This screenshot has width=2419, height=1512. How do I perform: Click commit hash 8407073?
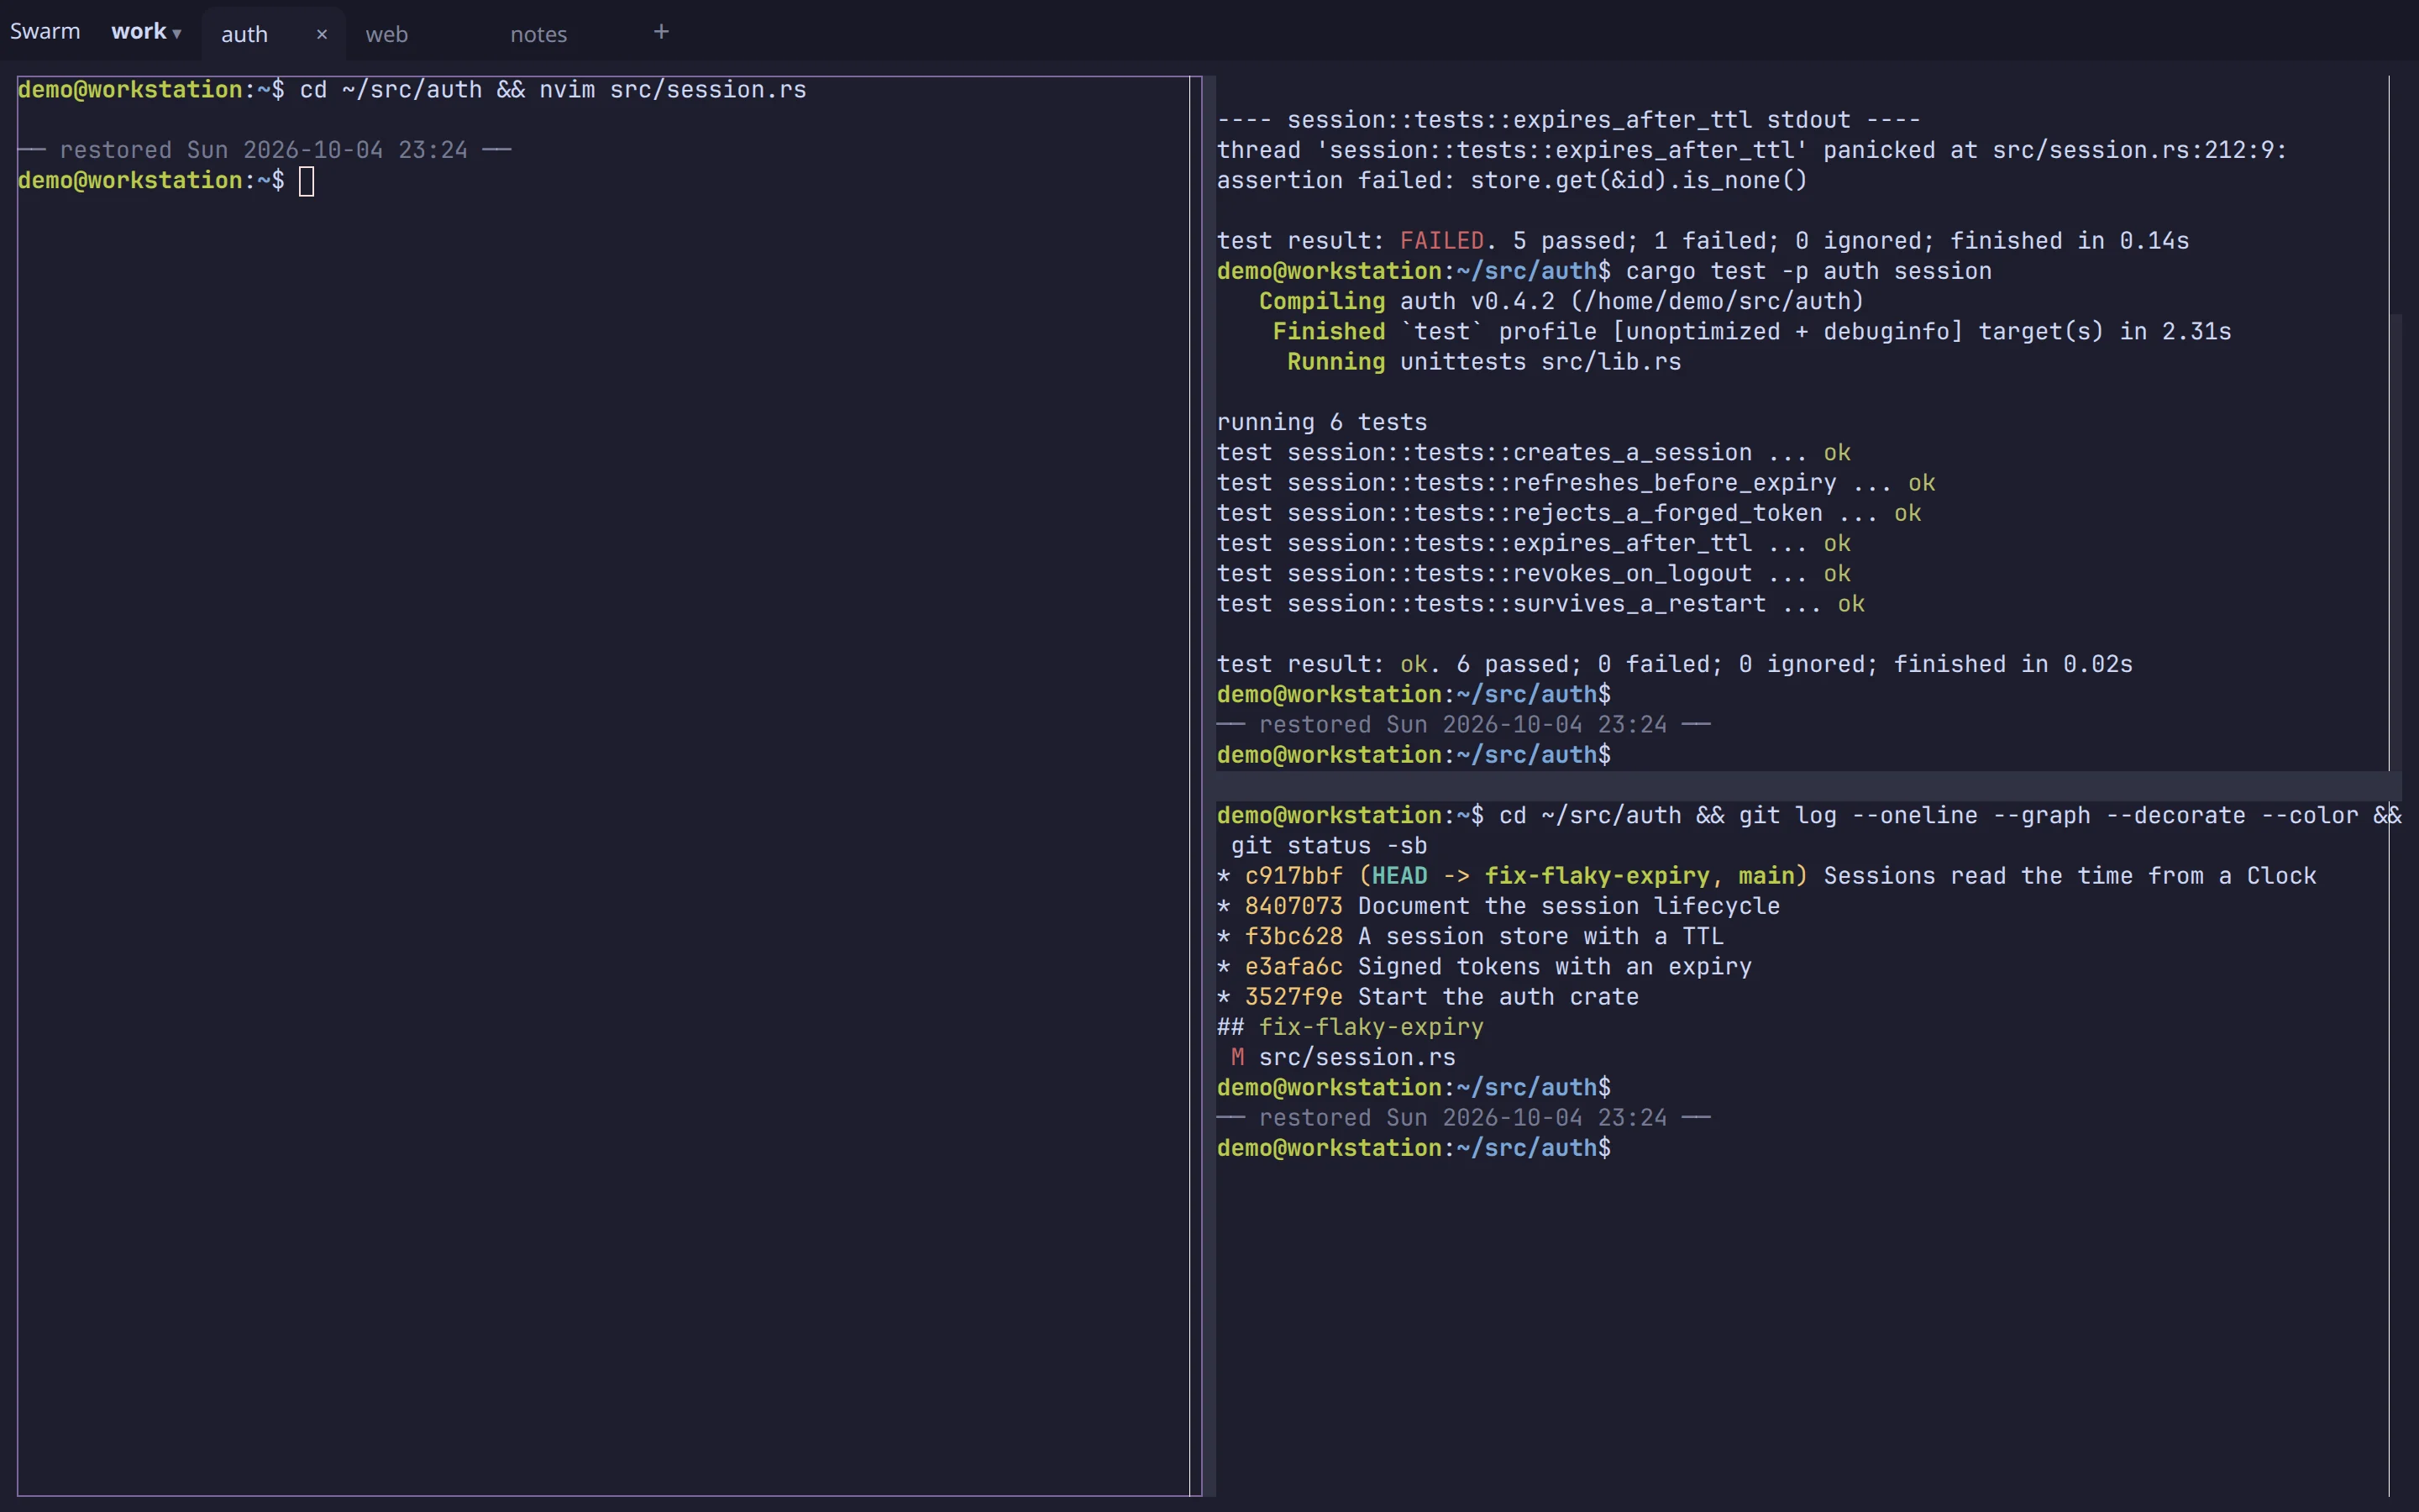(1293, 906)
